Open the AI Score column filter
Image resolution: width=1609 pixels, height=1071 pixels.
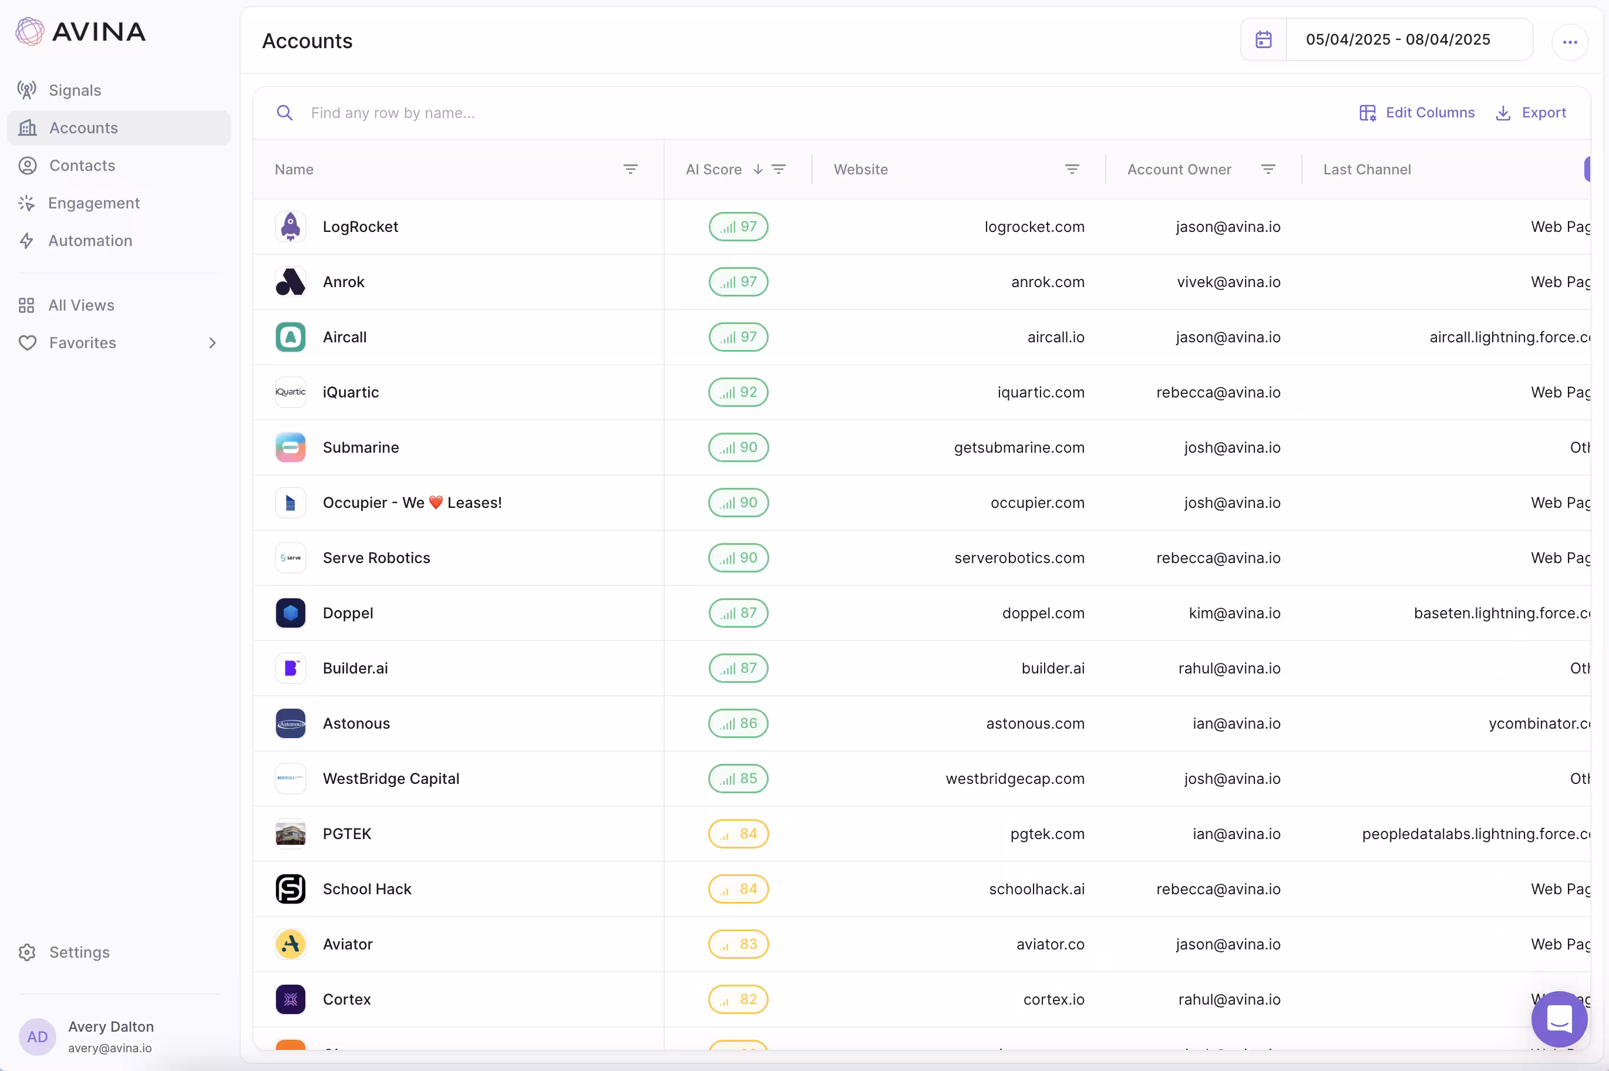pyautogui.click(x=779, y=169)
